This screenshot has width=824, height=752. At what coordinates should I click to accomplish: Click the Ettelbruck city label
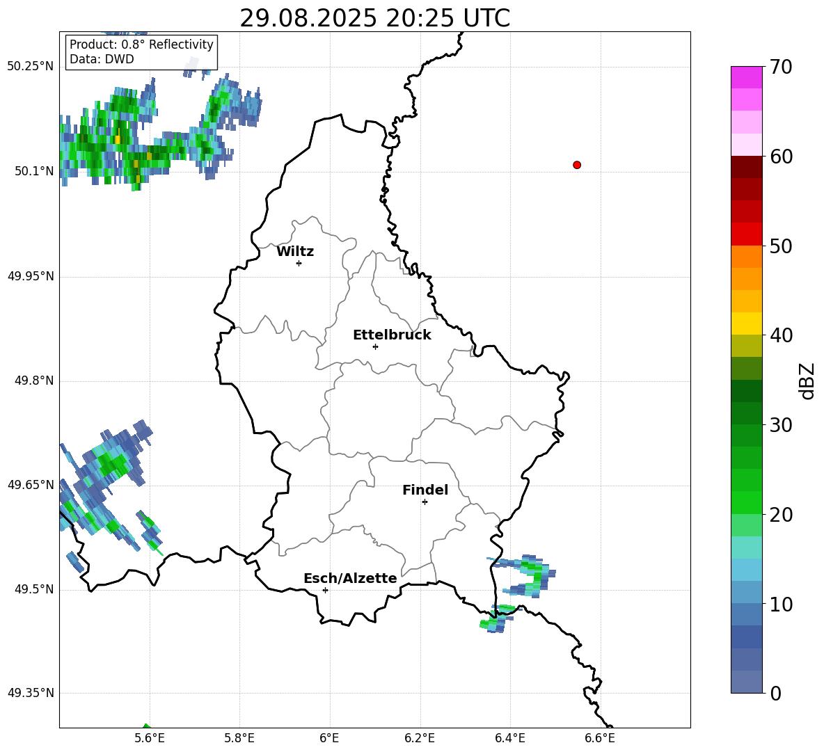392,335
